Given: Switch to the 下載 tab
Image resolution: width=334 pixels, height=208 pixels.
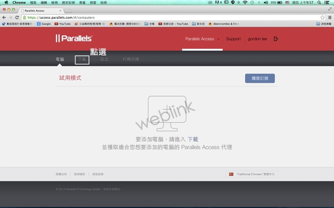Looking at the screenshot, I should tap(82, 60).
